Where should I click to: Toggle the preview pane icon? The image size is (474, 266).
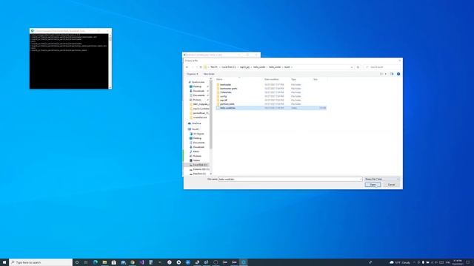pos(392,74)
